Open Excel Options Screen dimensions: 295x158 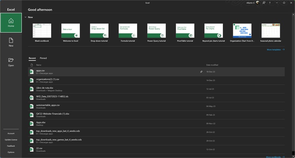11,152
